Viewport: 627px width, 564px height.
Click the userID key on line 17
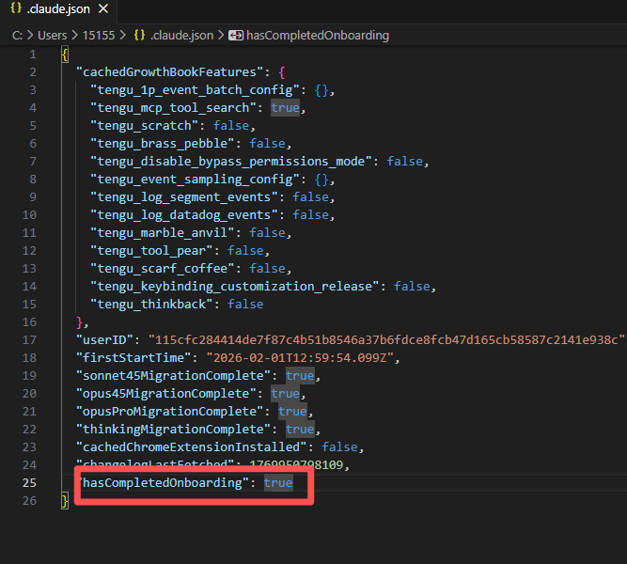click(x=104, y=340)
